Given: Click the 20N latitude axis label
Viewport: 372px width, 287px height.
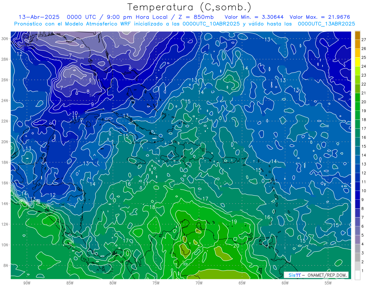Looking at the screenshot, I should [5, 141].
